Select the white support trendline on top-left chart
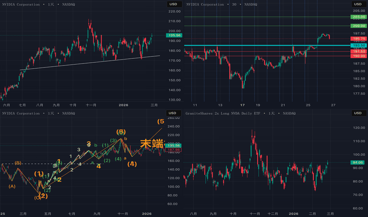 pyautogui.click(x=90, y=63)
